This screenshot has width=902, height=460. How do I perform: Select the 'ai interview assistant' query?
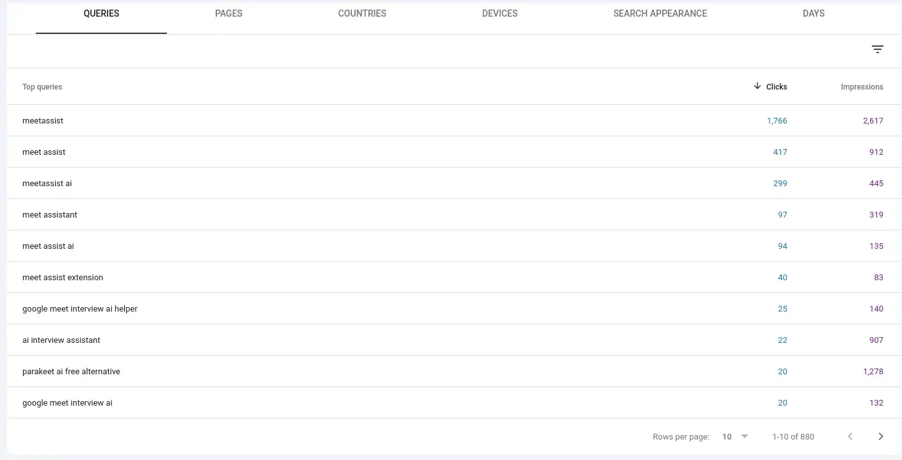coord(61,340)
